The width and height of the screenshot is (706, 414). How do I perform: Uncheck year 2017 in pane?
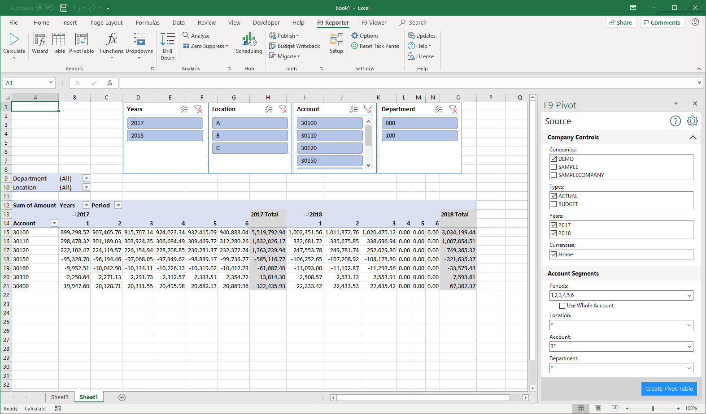click(x=553, y=225)
